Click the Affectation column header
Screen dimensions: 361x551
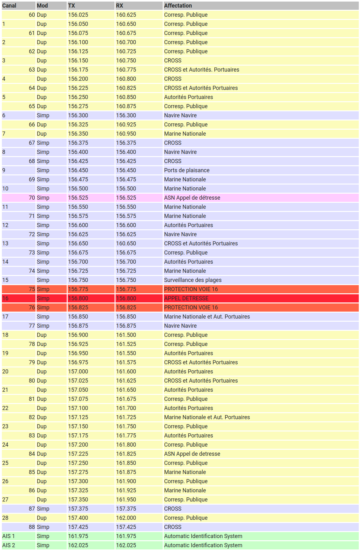click(261, 6)
